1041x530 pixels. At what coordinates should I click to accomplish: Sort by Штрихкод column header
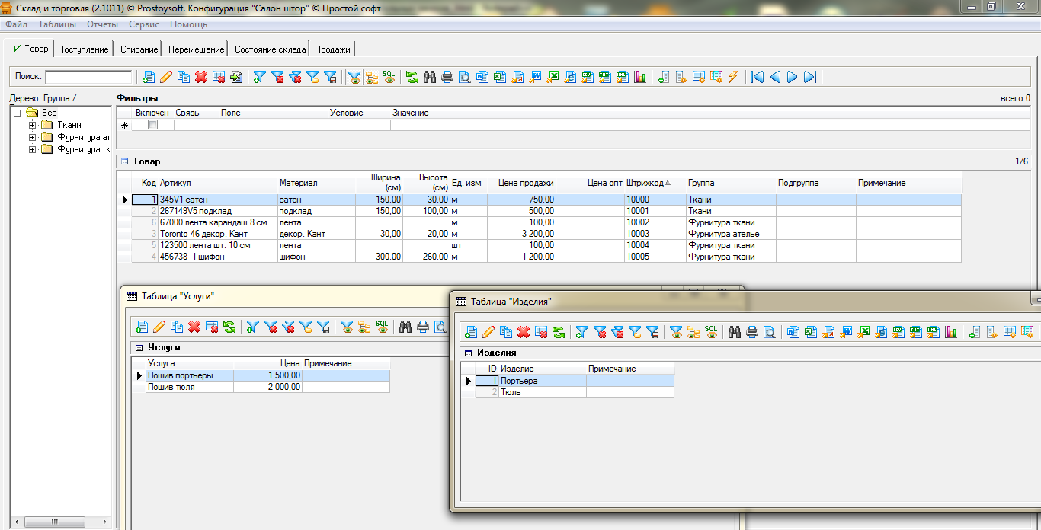click(x=645, y=183)
